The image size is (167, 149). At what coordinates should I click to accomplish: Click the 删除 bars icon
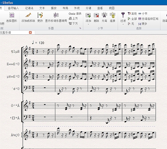pos(96,15)
